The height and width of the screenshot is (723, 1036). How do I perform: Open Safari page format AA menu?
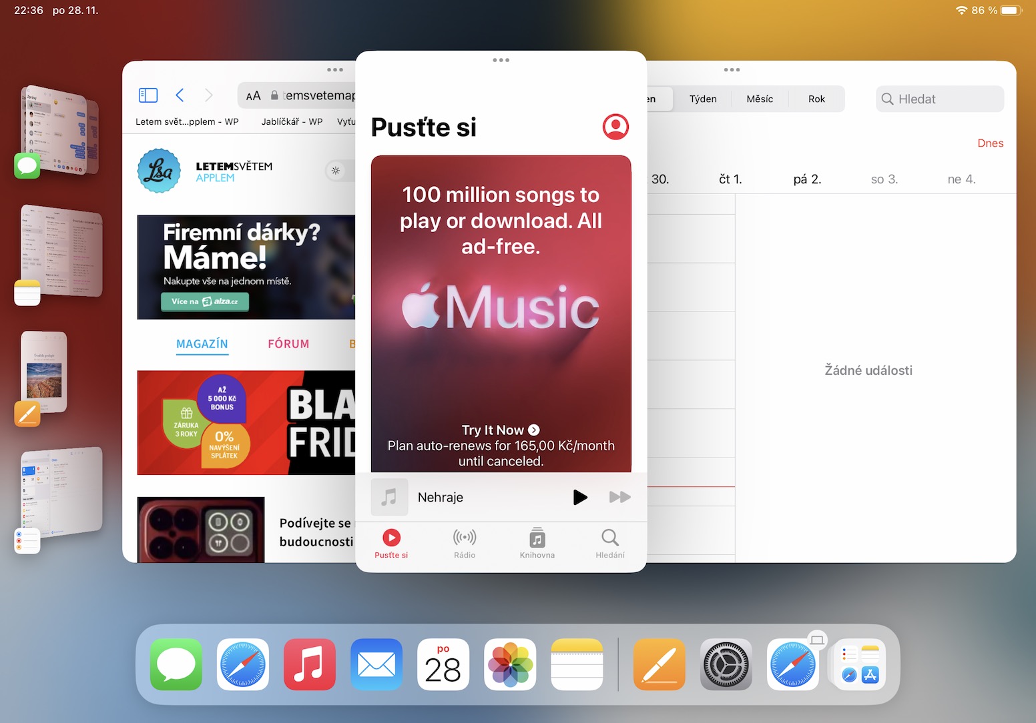tap(253, 96)
